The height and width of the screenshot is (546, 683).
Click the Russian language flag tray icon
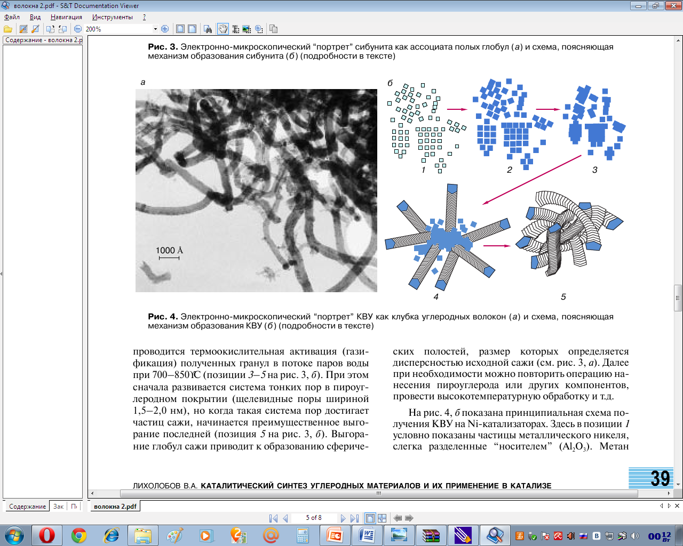[x=583, y=536]
